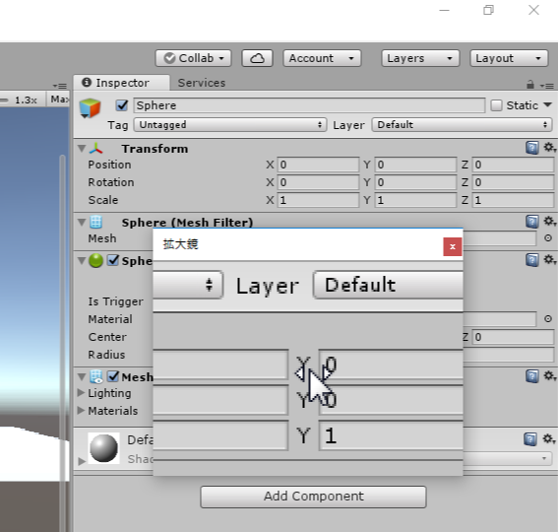This screenshot has height=532, width=558.
Task: Click Position Y field
Action: pos(415,165)
